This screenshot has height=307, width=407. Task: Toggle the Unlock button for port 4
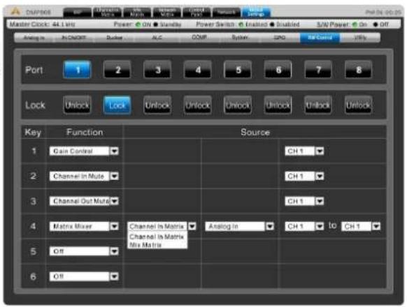click(x=197, y=105)
